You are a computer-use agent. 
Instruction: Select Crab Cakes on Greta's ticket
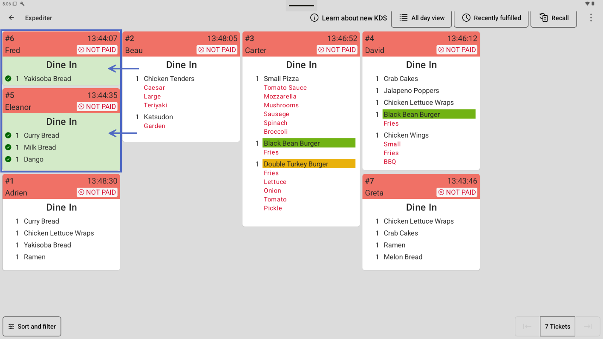pos(401,233)
